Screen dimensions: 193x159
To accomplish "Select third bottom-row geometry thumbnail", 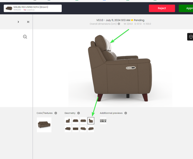I will pos(83,129).
